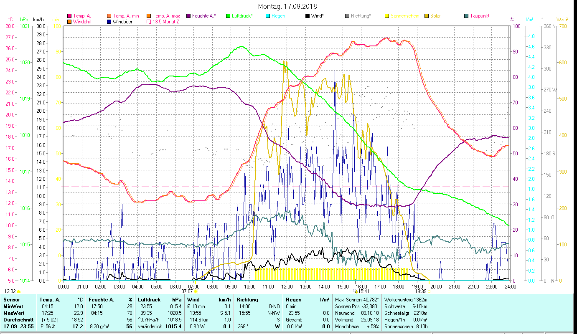The width and height of the screenshot is (577, 334).
Task: Select the 'MaxWert' row label
Action: pyautogui.click(x=14, y=313)
